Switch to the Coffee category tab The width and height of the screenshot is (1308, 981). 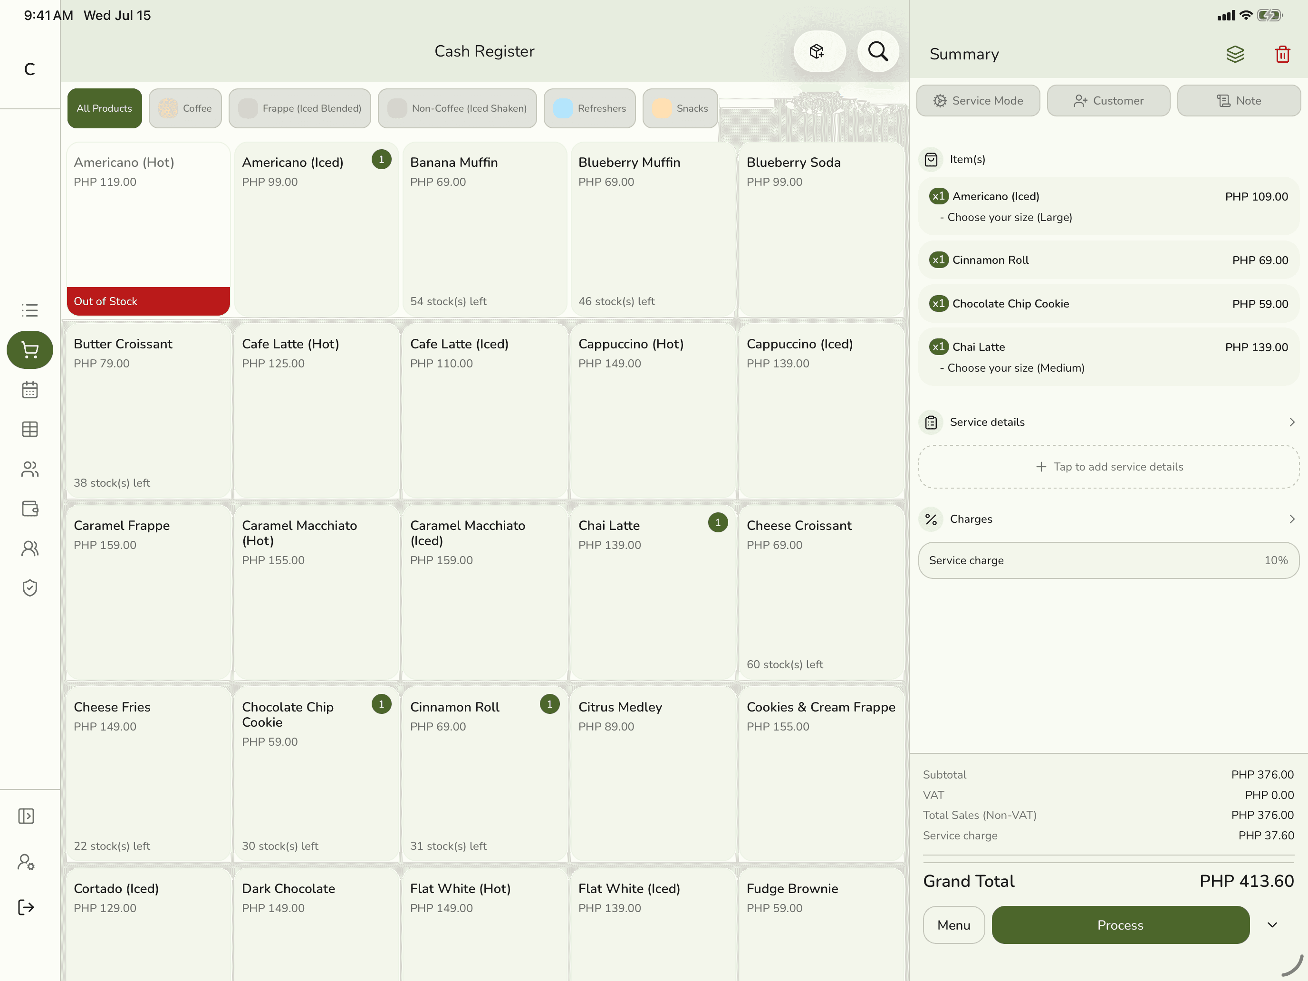pyautogui.click(x=185, y=108)
